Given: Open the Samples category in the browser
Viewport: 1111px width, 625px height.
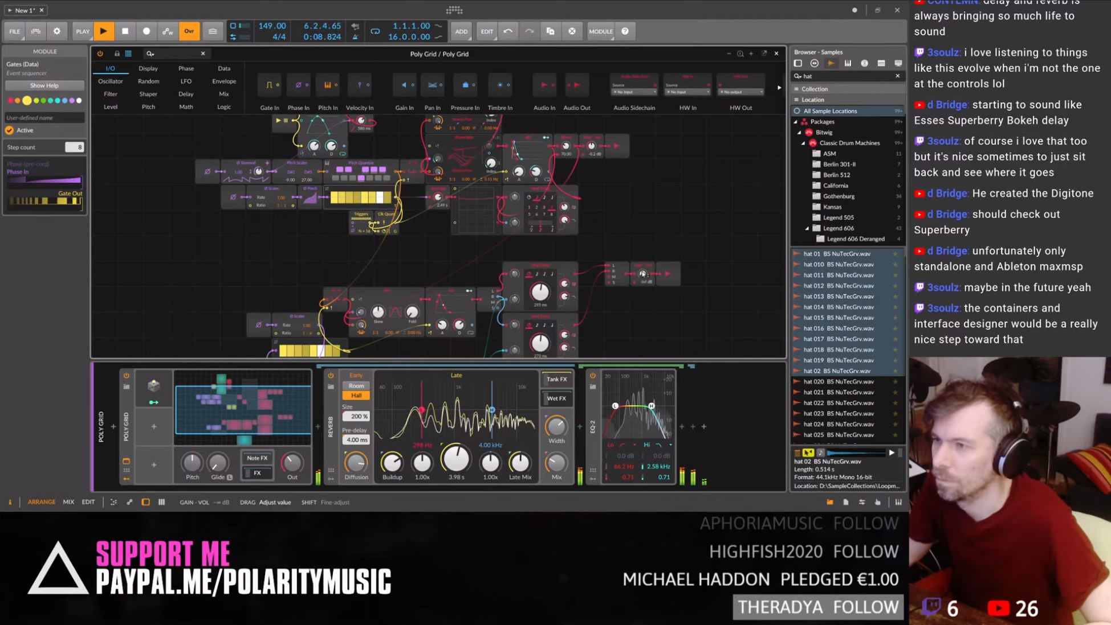Looking at the screenshot, I should click(x=832, y=63).
